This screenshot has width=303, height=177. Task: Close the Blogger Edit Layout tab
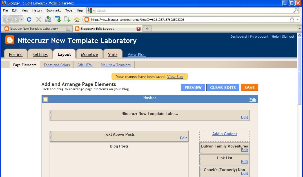tap(138, 29)
